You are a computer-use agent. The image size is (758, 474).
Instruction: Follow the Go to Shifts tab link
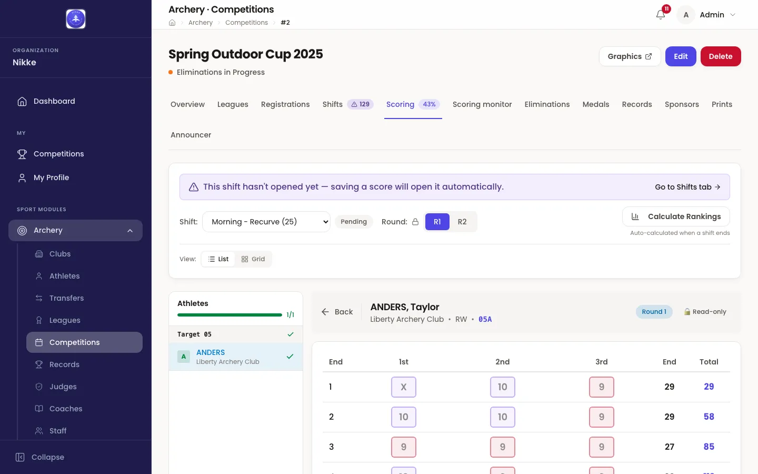pyautogui.click(x=688, y=187)
